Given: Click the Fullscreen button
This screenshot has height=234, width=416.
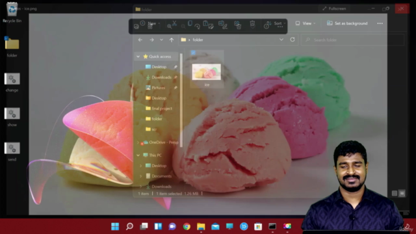Looking at the screenshot, I should click(334, 8).
